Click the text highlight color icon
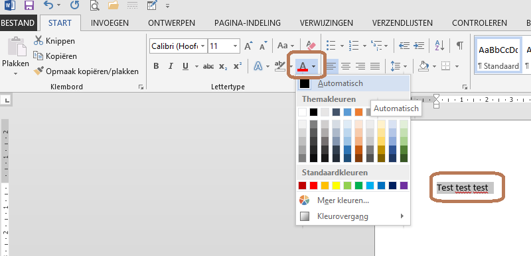 point(279,66)
